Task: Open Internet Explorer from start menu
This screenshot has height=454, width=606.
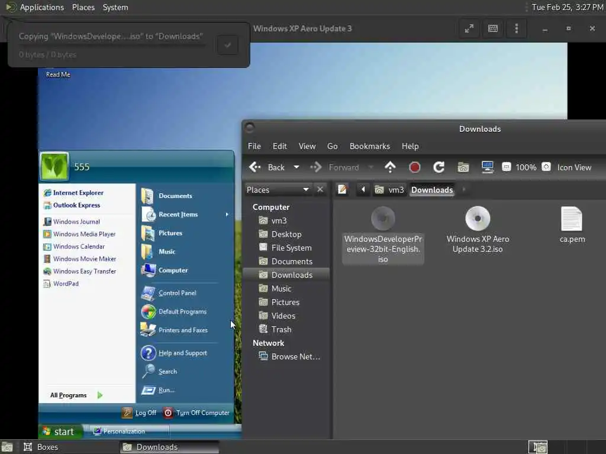Action: [73, 193]
